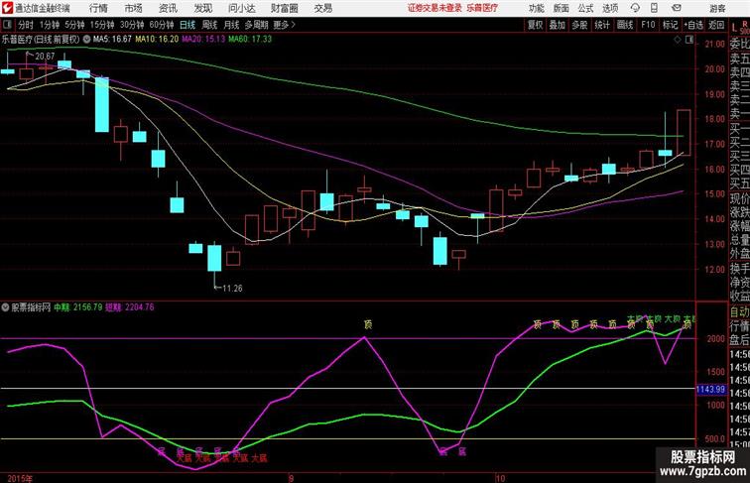Click the 1143.99 blue axis value marker
This screenshot has width=750, height=483.
pyautogui.click(x=710, y=389)
